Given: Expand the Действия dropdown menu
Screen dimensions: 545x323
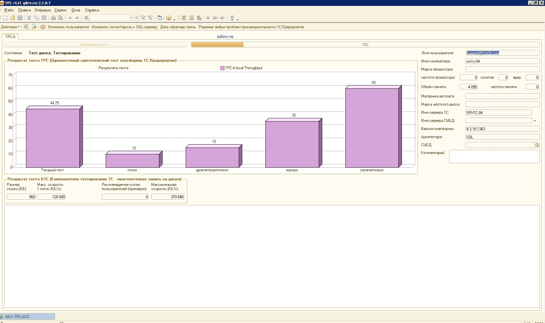Looking at the screenshot, I should (x=10, y=27).
